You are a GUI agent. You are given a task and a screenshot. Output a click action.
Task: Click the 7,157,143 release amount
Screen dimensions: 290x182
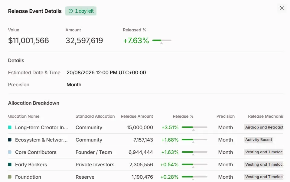click(x=143, y=140)
